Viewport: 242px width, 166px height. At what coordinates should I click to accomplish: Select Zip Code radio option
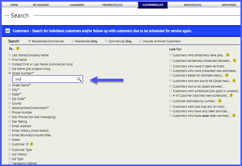coord(10,98)
